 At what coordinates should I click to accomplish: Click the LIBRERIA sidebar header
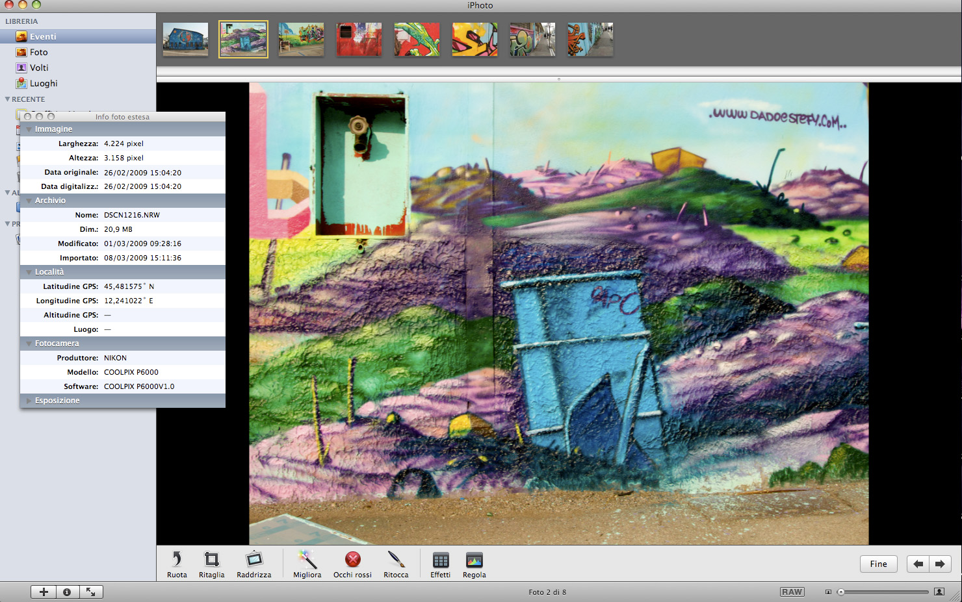(x=21, y=21)
